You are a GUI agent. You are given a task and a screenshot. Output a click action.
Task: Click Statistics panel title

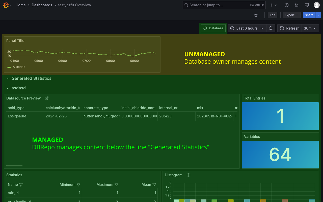(x=14, y=175)
